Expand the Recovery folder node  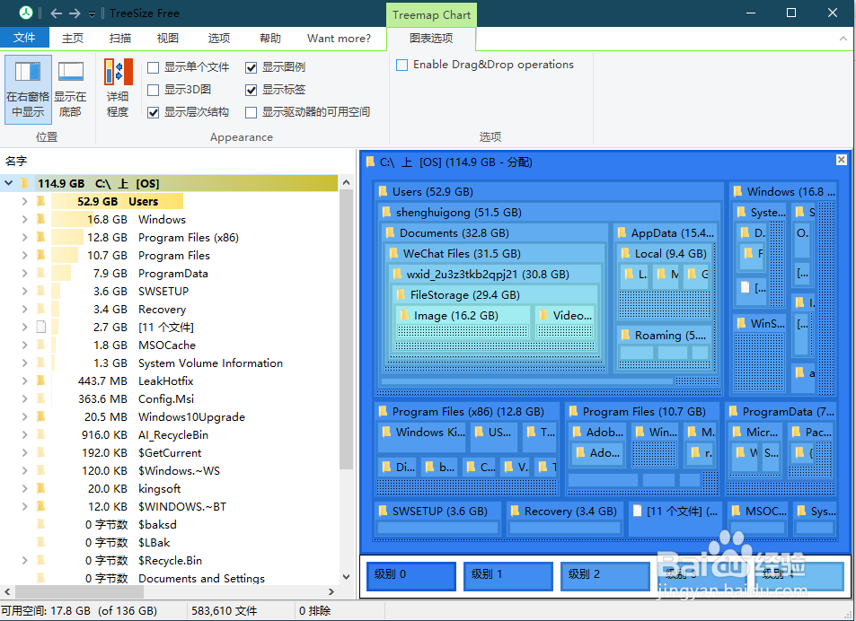click(24, 309)
